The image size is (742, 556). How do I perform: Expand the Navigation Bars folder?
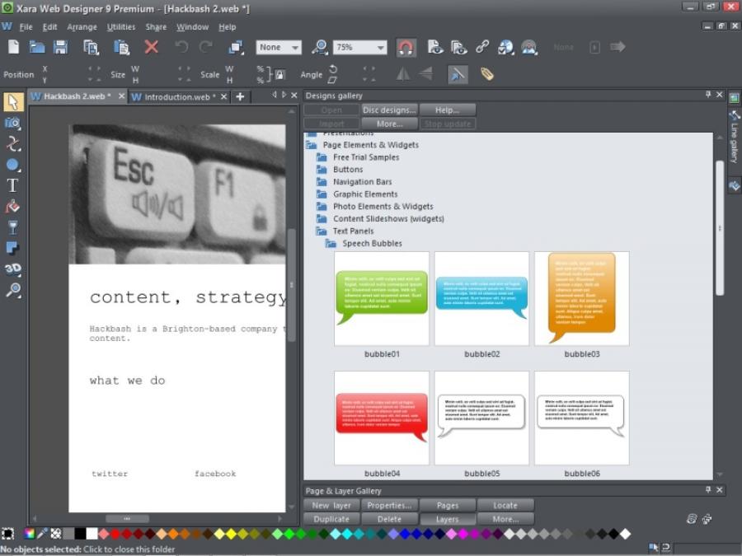coord(322,181)
